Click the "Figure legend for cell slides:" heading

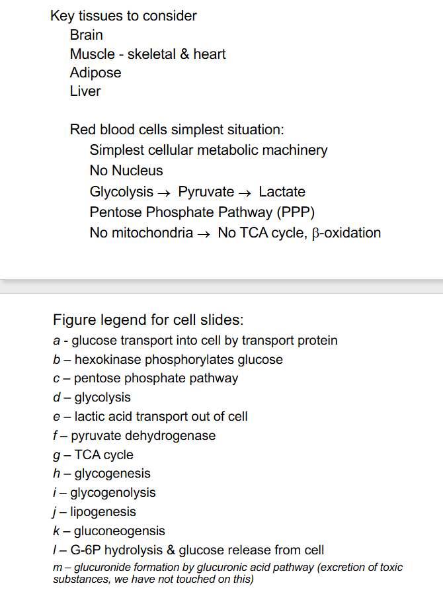[x=148, y=320]
